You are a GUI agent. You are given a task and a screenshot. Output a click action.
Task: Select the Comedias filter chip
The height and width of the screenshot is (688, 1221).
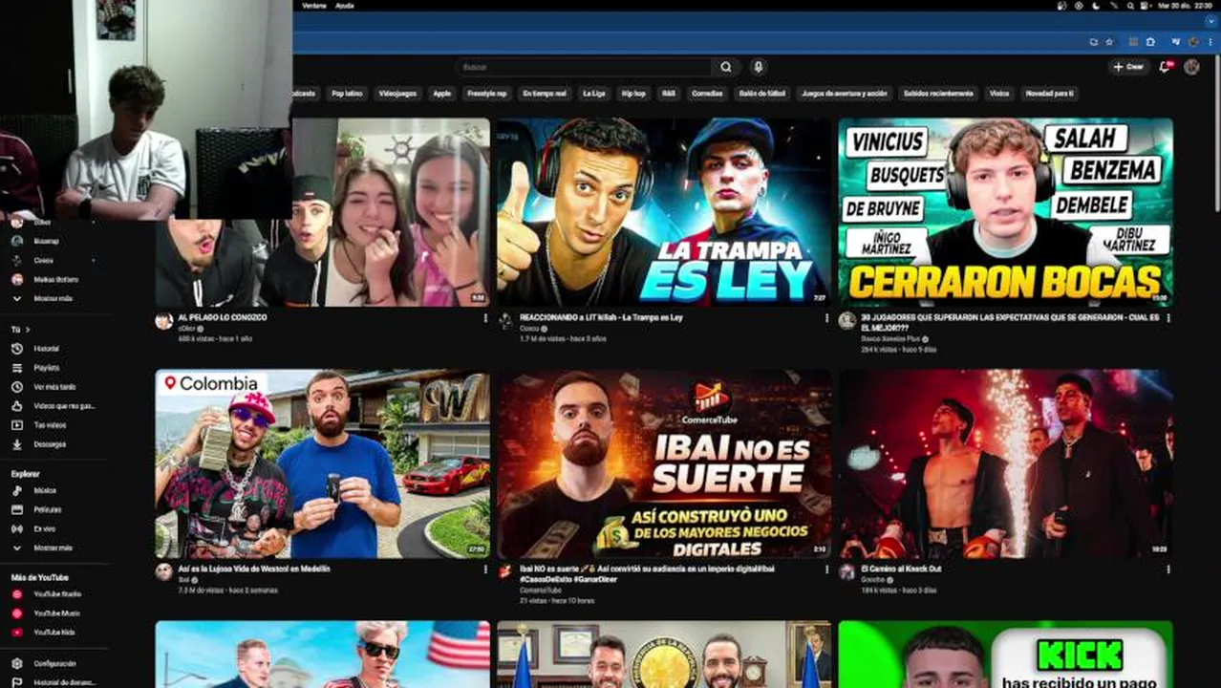[707, 94]
